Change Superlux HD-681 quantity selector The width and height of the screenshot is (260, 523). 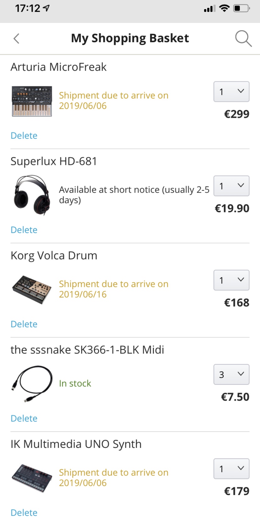click(231, 186)
